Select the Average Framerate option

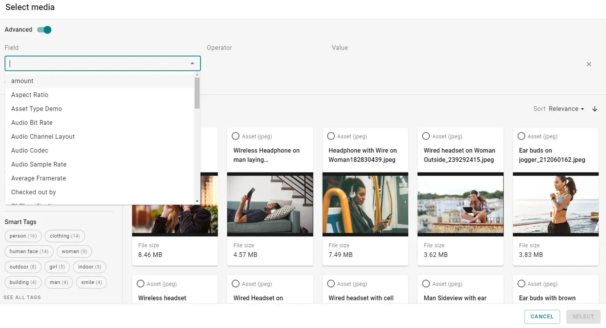38,178
